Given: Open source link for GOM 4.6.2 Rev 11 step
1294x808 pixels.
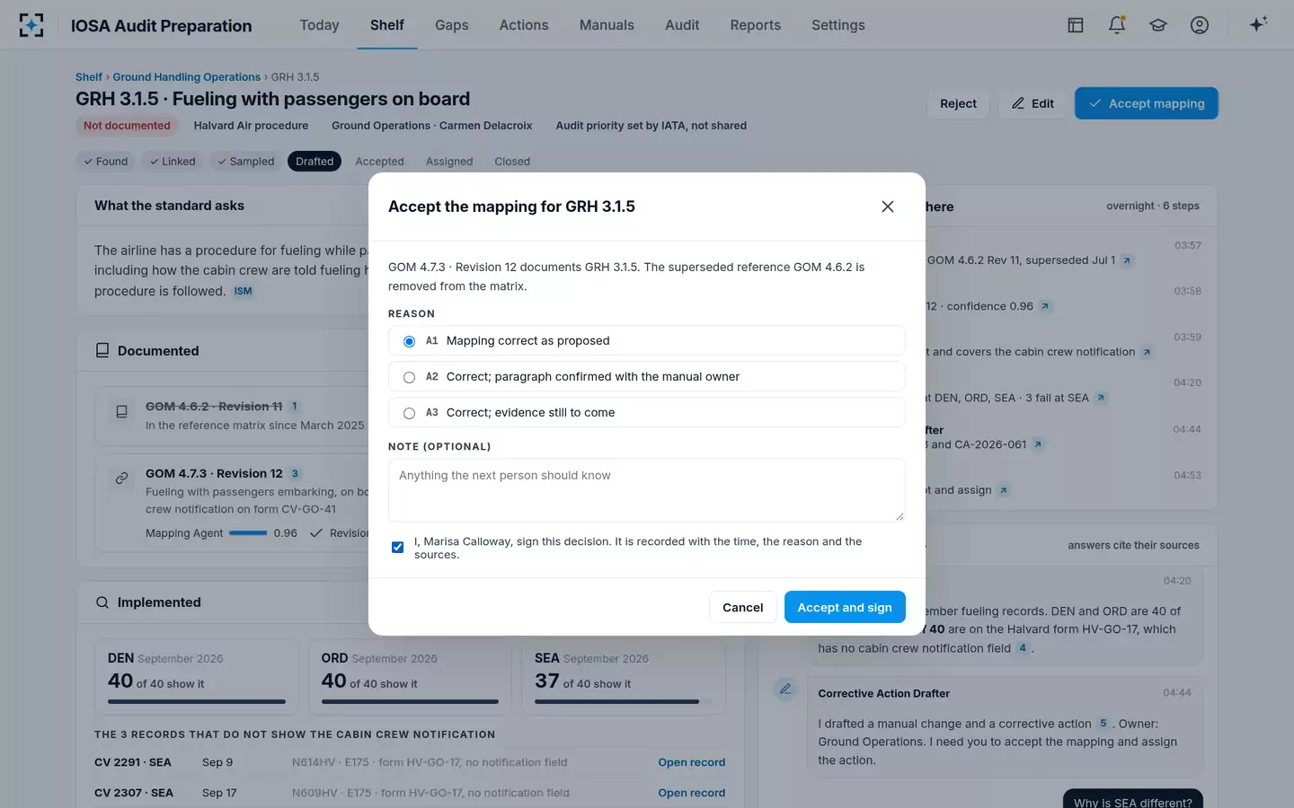Looking at the screenshot, I should click(x=1127, y=260).
